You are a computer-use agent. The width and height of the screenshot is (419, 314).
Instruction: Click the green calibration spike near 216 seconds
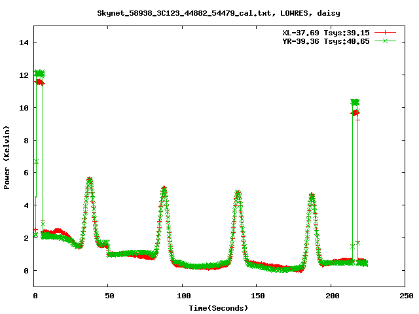[355, 102]
